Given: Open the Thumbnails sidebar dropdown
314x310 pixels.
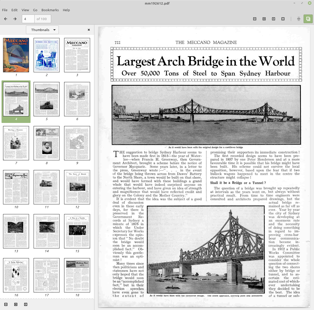Looking at the screenshot, I should 42,30.
